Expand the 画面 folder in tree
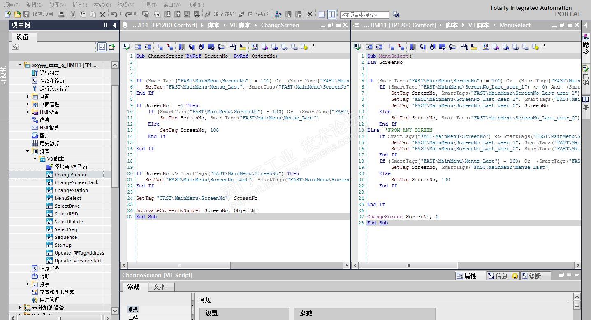The width and height of the screenshot is (591, 320). pyautogui.click(x=28, y=96)
